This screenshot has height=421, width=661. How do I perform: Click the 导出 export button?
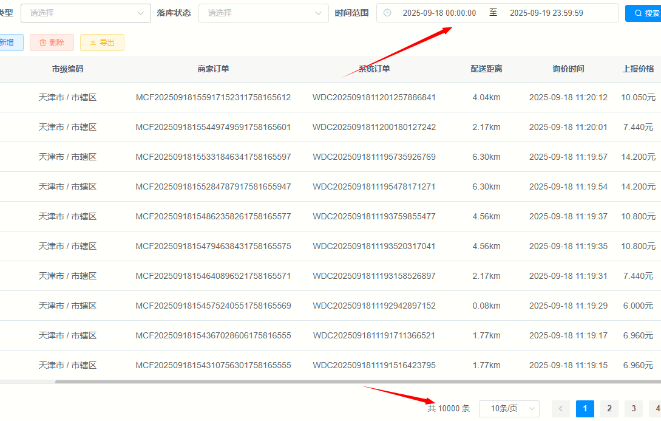[102, 43]
